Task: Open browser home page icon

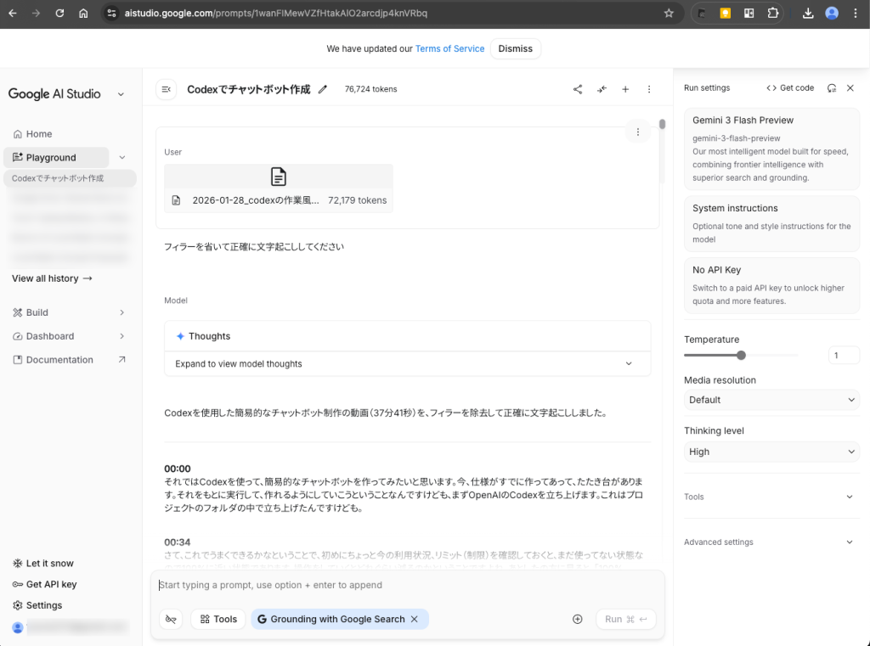Action: click(x=83, y=14)
